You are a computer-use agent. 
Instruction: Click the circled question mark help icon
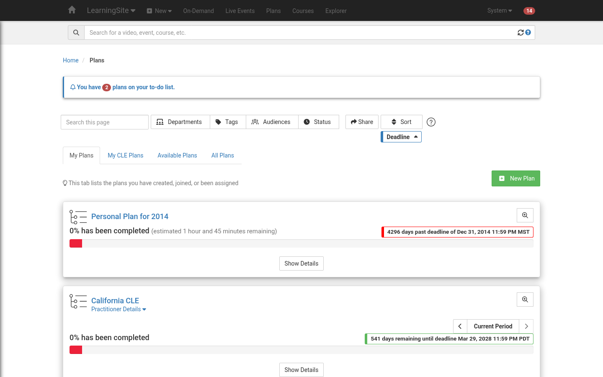point(431,122)
